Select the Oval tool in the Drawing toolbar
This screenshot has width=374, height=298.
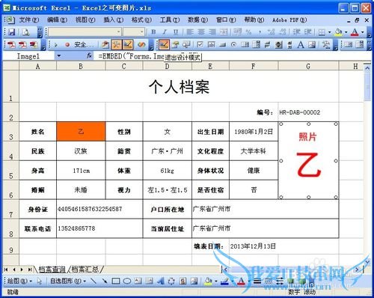point(127,282)
